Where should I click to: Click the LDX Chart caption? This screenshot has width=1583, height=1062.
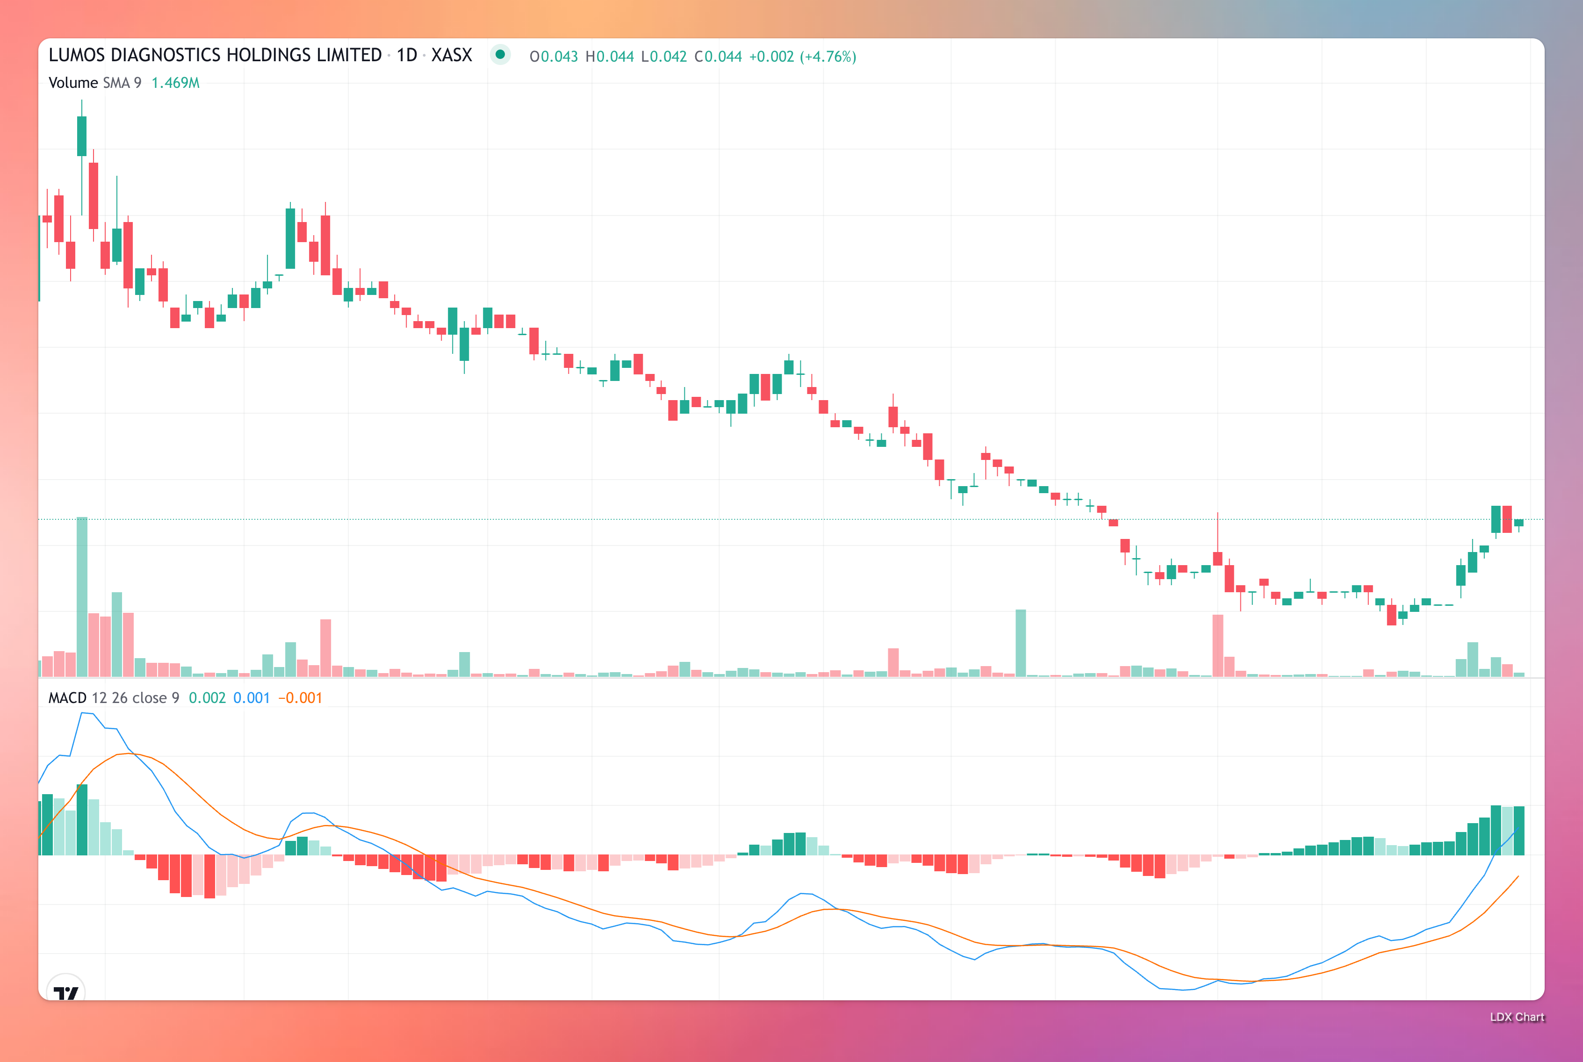tap(1517, 1017)
